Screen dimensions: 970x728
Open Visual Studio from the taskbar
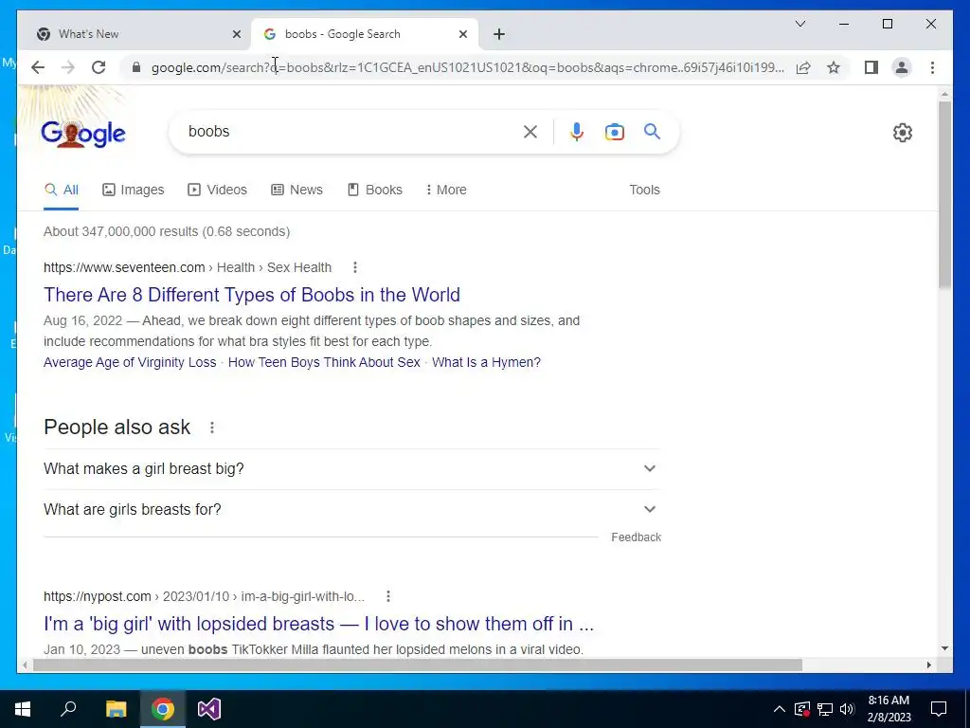coord(209,709)
